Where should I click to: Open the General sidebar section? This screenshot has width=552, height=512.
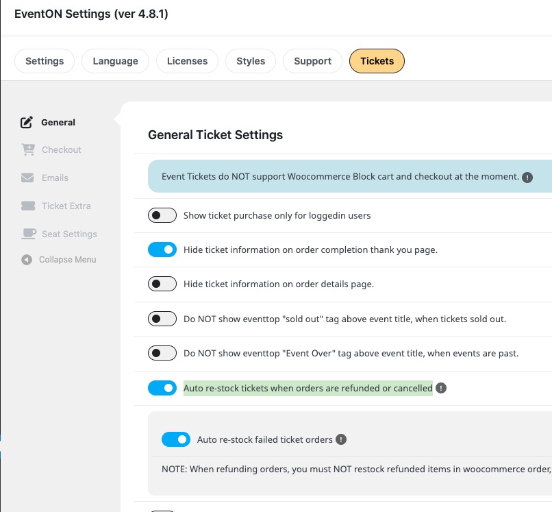pyautogui.click(x=58, y=122)
